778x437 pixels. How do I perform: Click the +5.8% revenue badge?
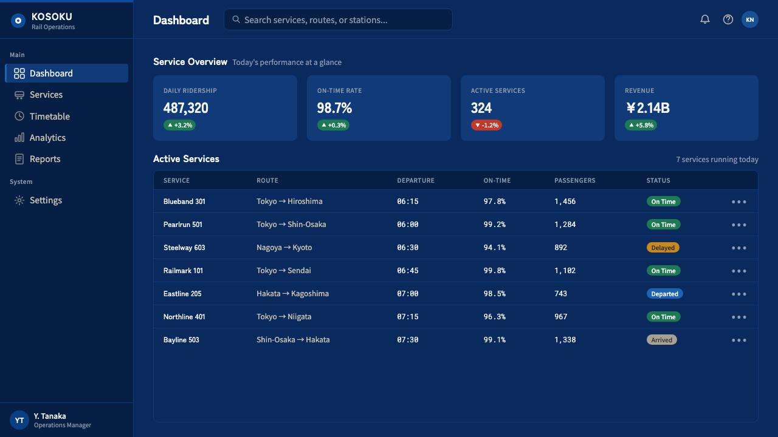pos(641,125)
